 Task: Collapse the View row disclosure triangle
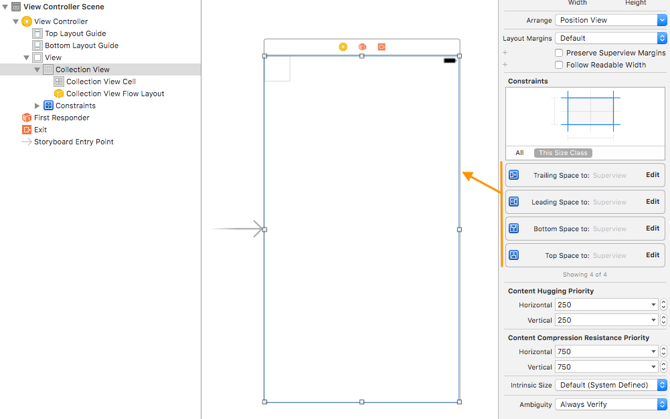(x=27, y=57)
